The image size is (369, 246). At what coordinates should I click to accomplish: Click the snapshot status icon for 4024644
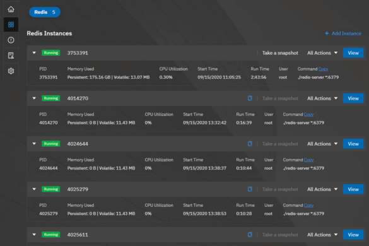(250, 144)
